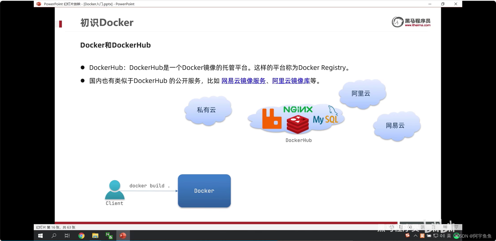
Task: Click PowerPoint logo in title bar
Action: pyautogui.click(x=39, y=4)
